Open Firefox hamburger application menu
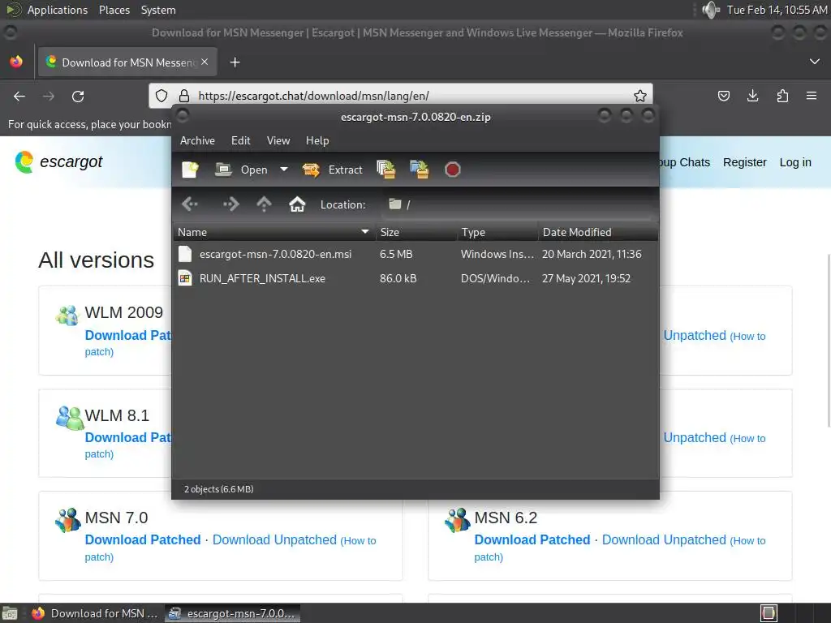 pos(812,96)
